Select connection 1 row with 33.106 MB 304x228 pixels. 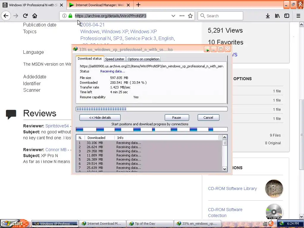coord(149,143)
